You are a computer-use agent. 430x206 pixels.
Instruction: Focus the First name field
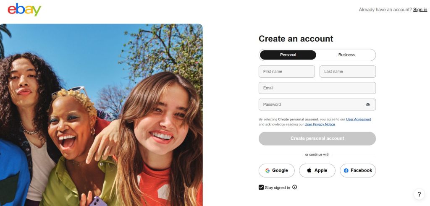(x=287, y=72)
